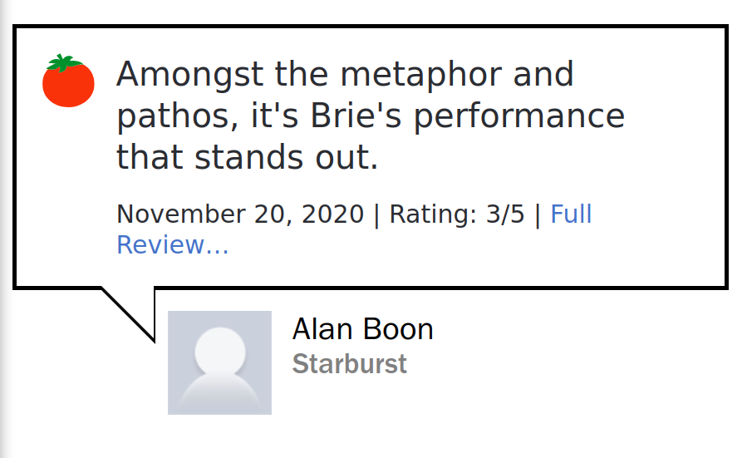Click the review quote about Brie's performance

[x=371, y=116]
